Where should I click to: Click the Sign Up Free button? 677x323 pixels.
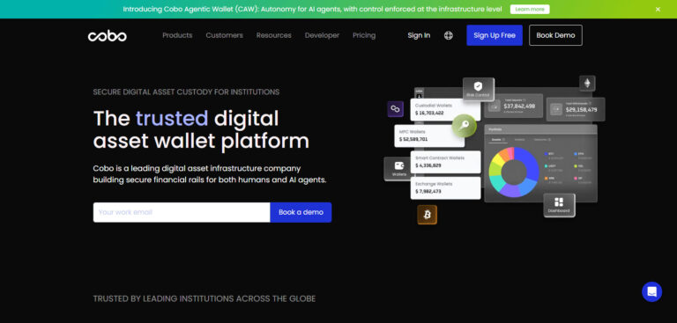pyautogui.click(x=495, y=35)
